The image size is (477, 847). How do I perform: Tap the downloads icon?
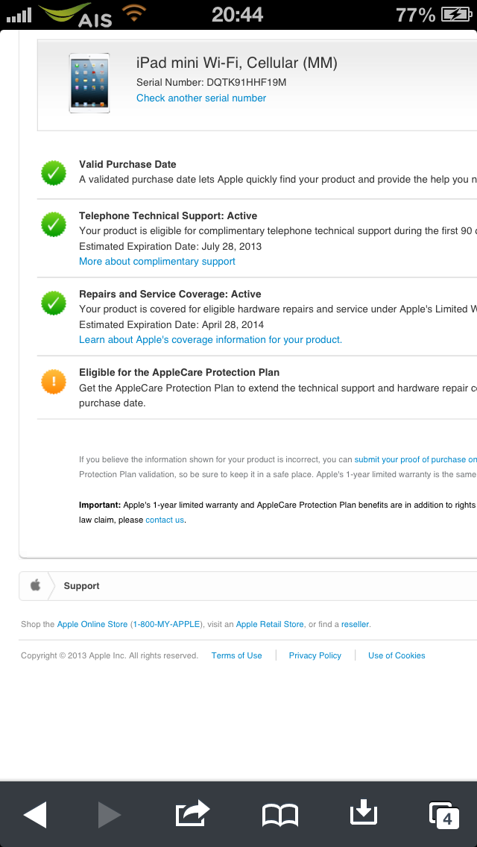coord(364,813)
